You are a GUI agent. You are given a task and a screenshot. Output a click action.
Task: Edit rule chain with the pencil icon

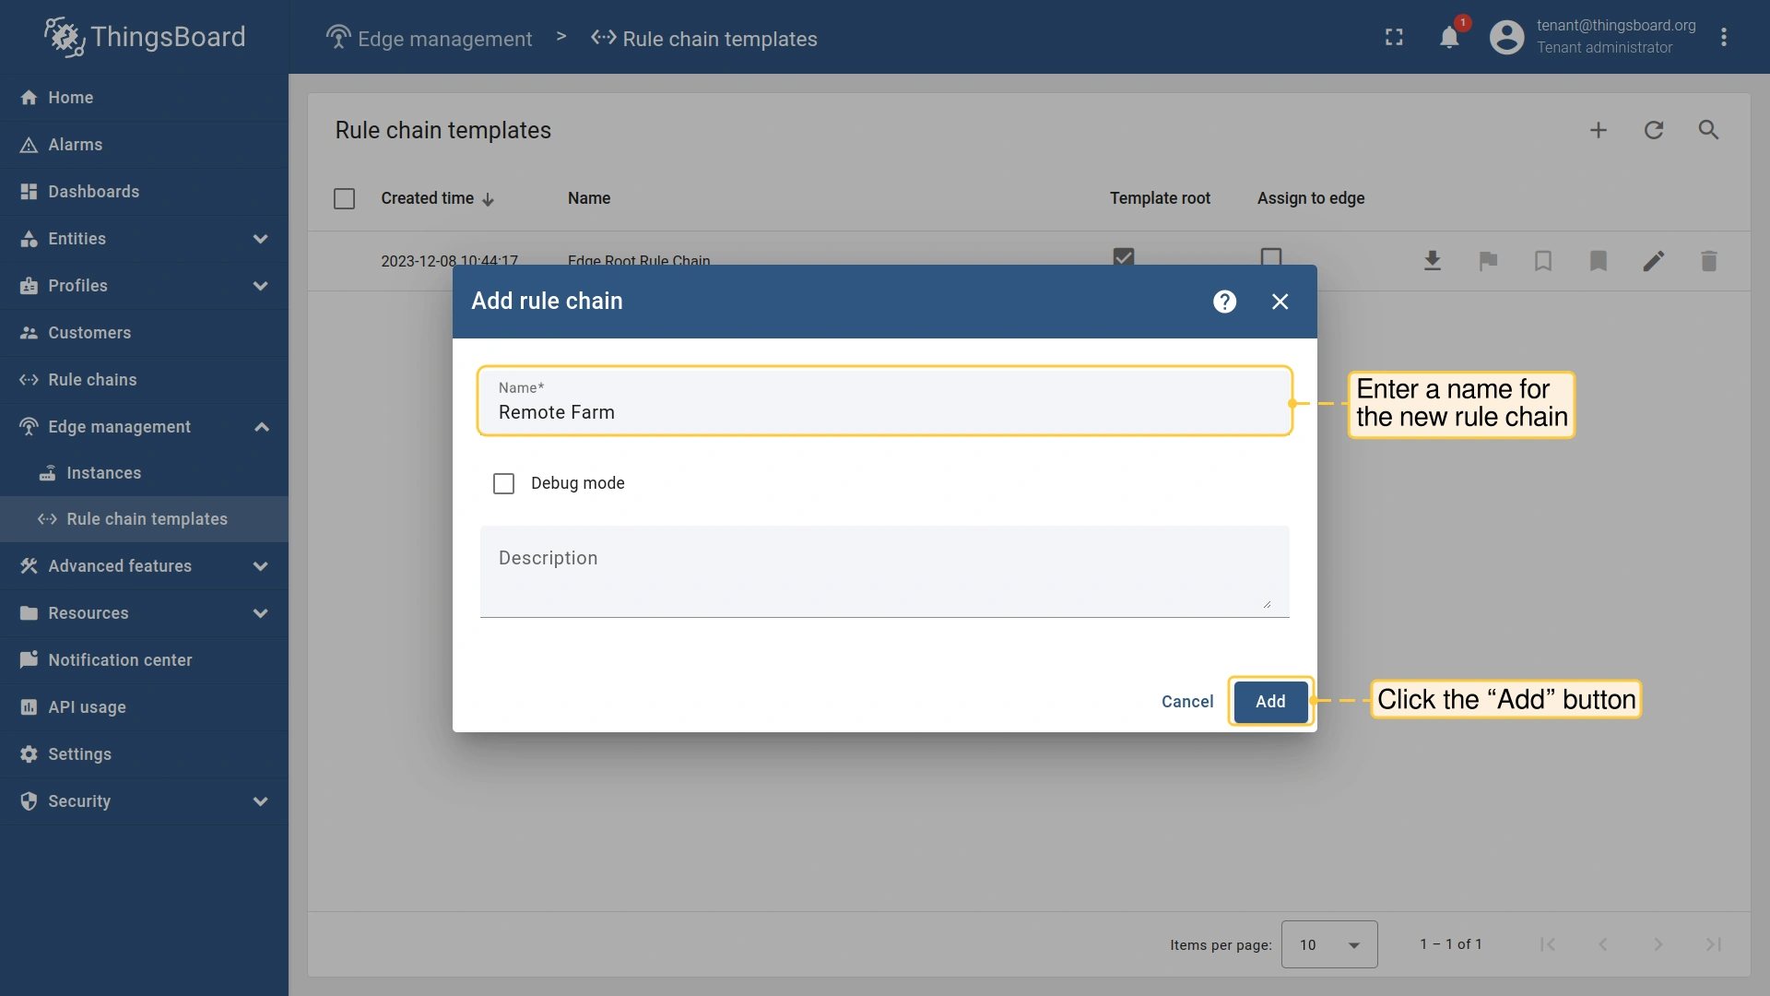point(1653,261)
